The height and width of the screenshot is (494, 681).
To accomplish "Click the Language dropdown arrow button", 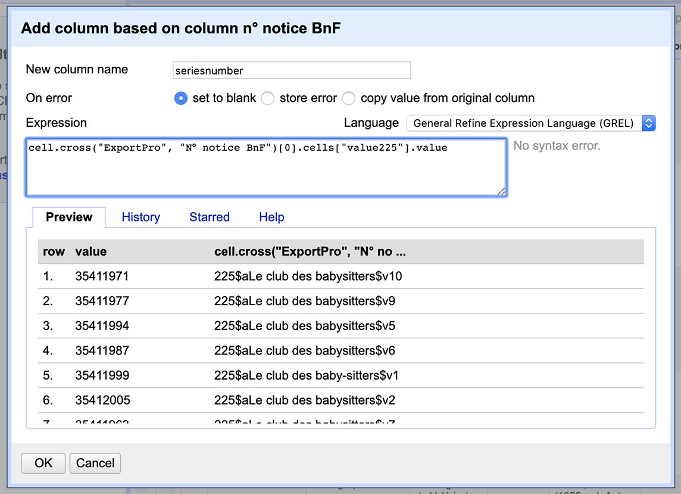I will (x=649, y=123).
